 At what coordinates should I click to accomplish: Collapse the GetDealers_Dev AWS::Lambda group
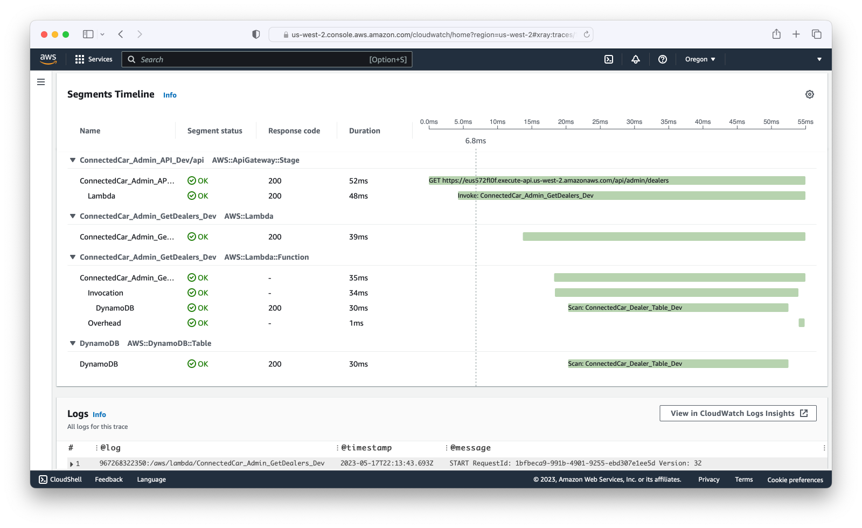[73, 216]
